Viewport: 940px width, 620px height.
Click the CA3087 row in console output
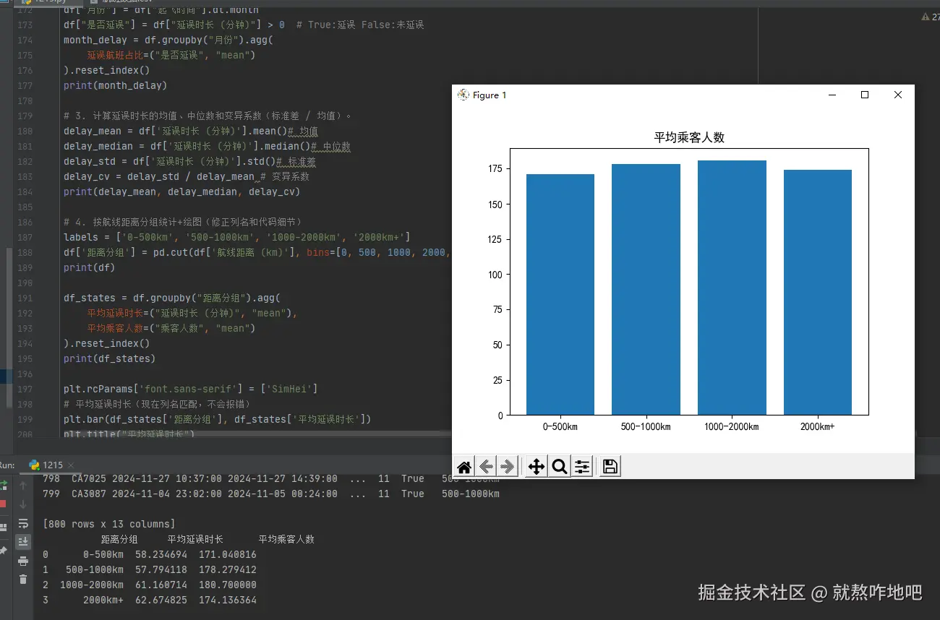point(271,494)
